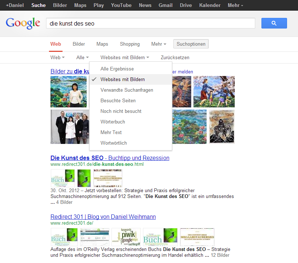
Task: Go to Play in top bar
Action: pos(99,5)
